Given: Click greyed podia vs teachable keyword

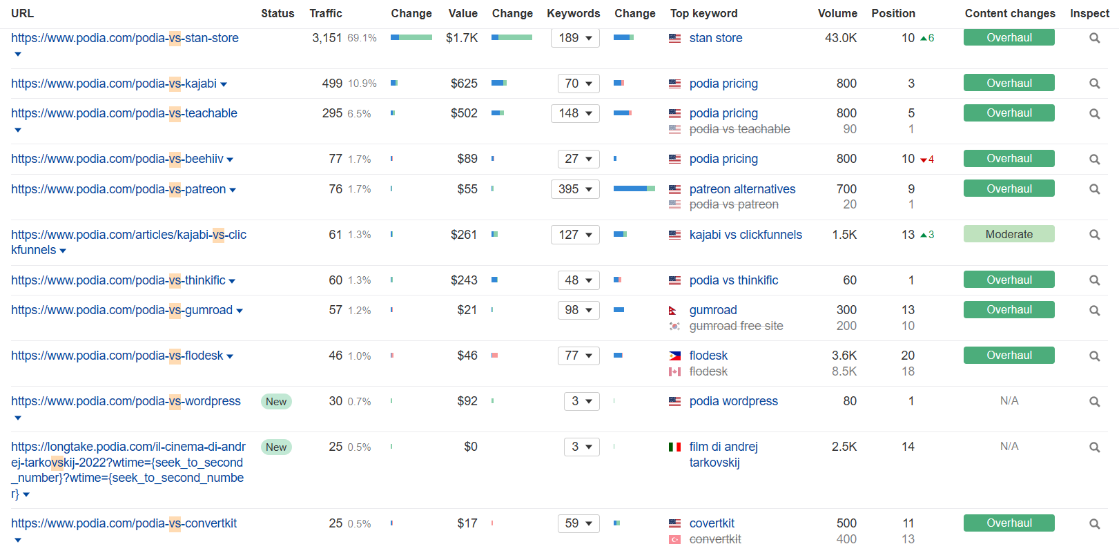Looking at the screenshot, I should [x=739, y=129].
